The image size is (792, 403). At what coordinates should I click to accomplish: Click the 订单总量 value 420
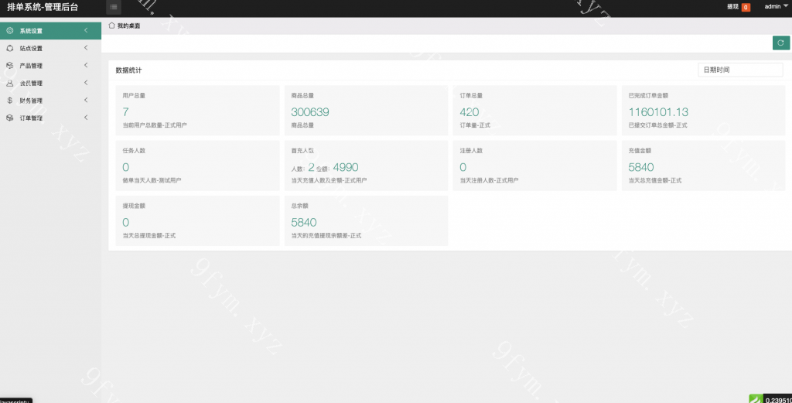[x=469, y=112]
